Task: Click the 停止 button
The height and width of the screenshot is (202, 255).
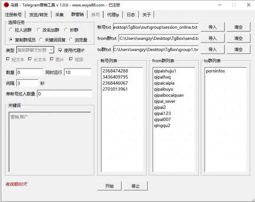Action: point(135,186)
